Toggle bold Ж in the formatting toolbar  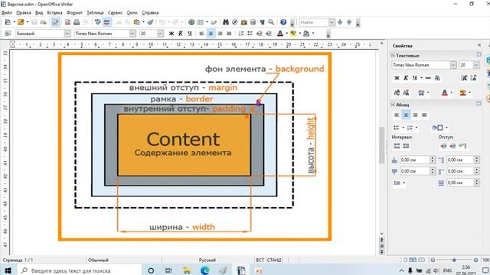(171, 34)
